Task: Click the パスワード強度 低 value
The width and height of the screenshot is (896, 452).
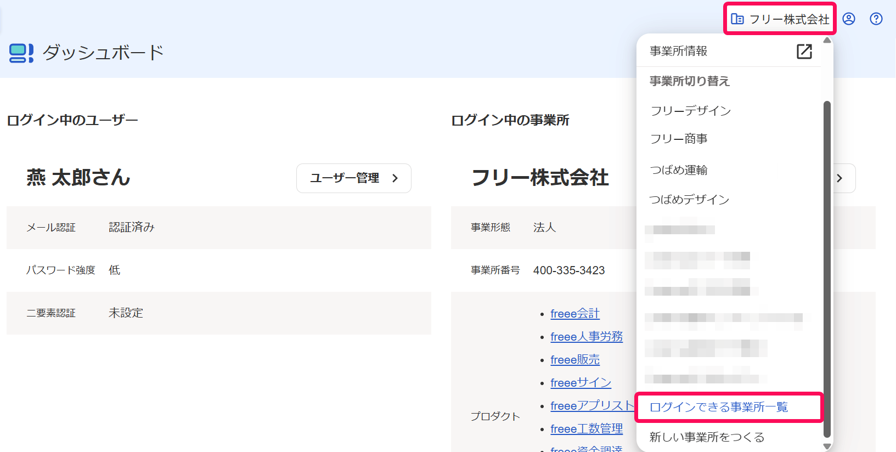Action: [114, 270]
